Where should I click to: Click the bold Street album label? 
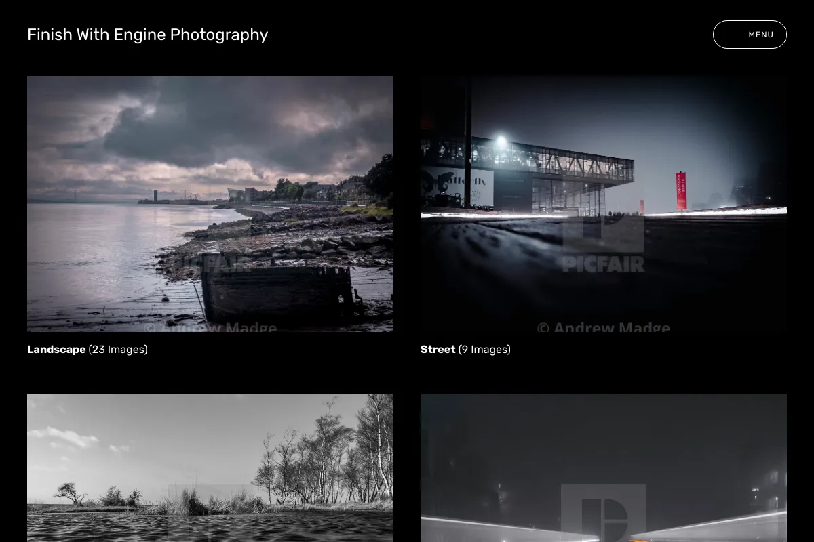pyautogui.click(x=438, y=350)
